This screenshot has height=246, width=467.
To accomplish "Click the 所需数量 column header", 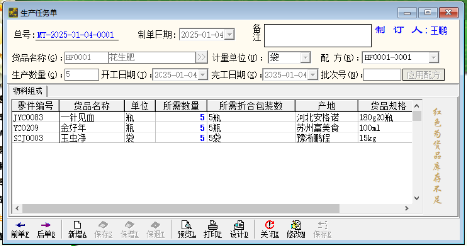I will click(181, 106).
